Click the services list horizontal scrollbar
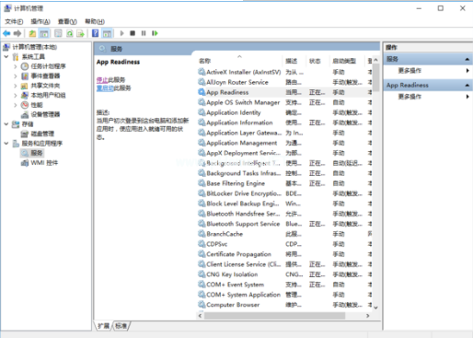Screen dimensions: 473x338 pos(274,316)
